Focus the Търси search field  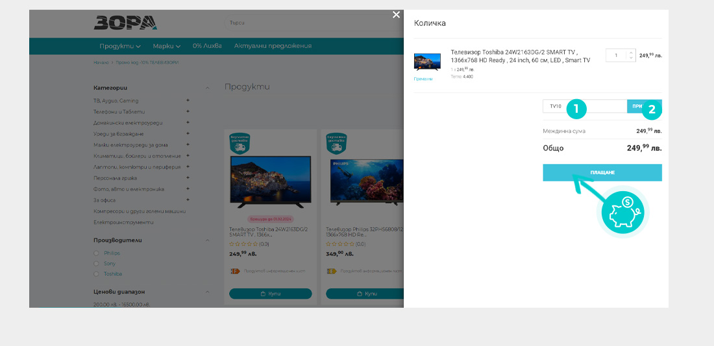tap(314, 23)
